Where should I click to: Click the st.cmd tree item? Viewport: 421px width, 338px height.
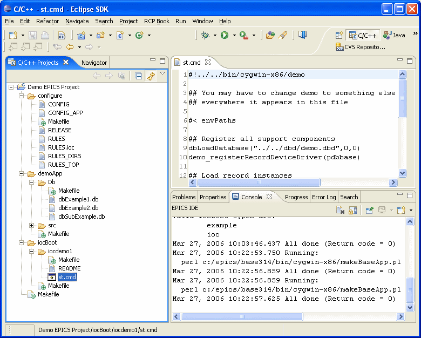(x=67, y=277)
